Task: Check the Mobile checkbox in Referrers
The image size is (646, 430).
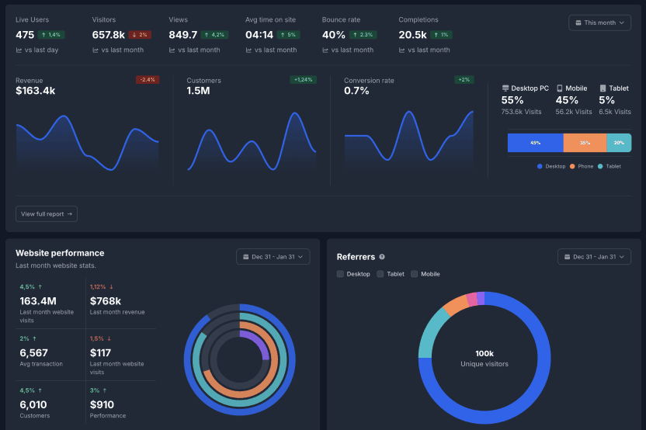Action: coord(415,274)
